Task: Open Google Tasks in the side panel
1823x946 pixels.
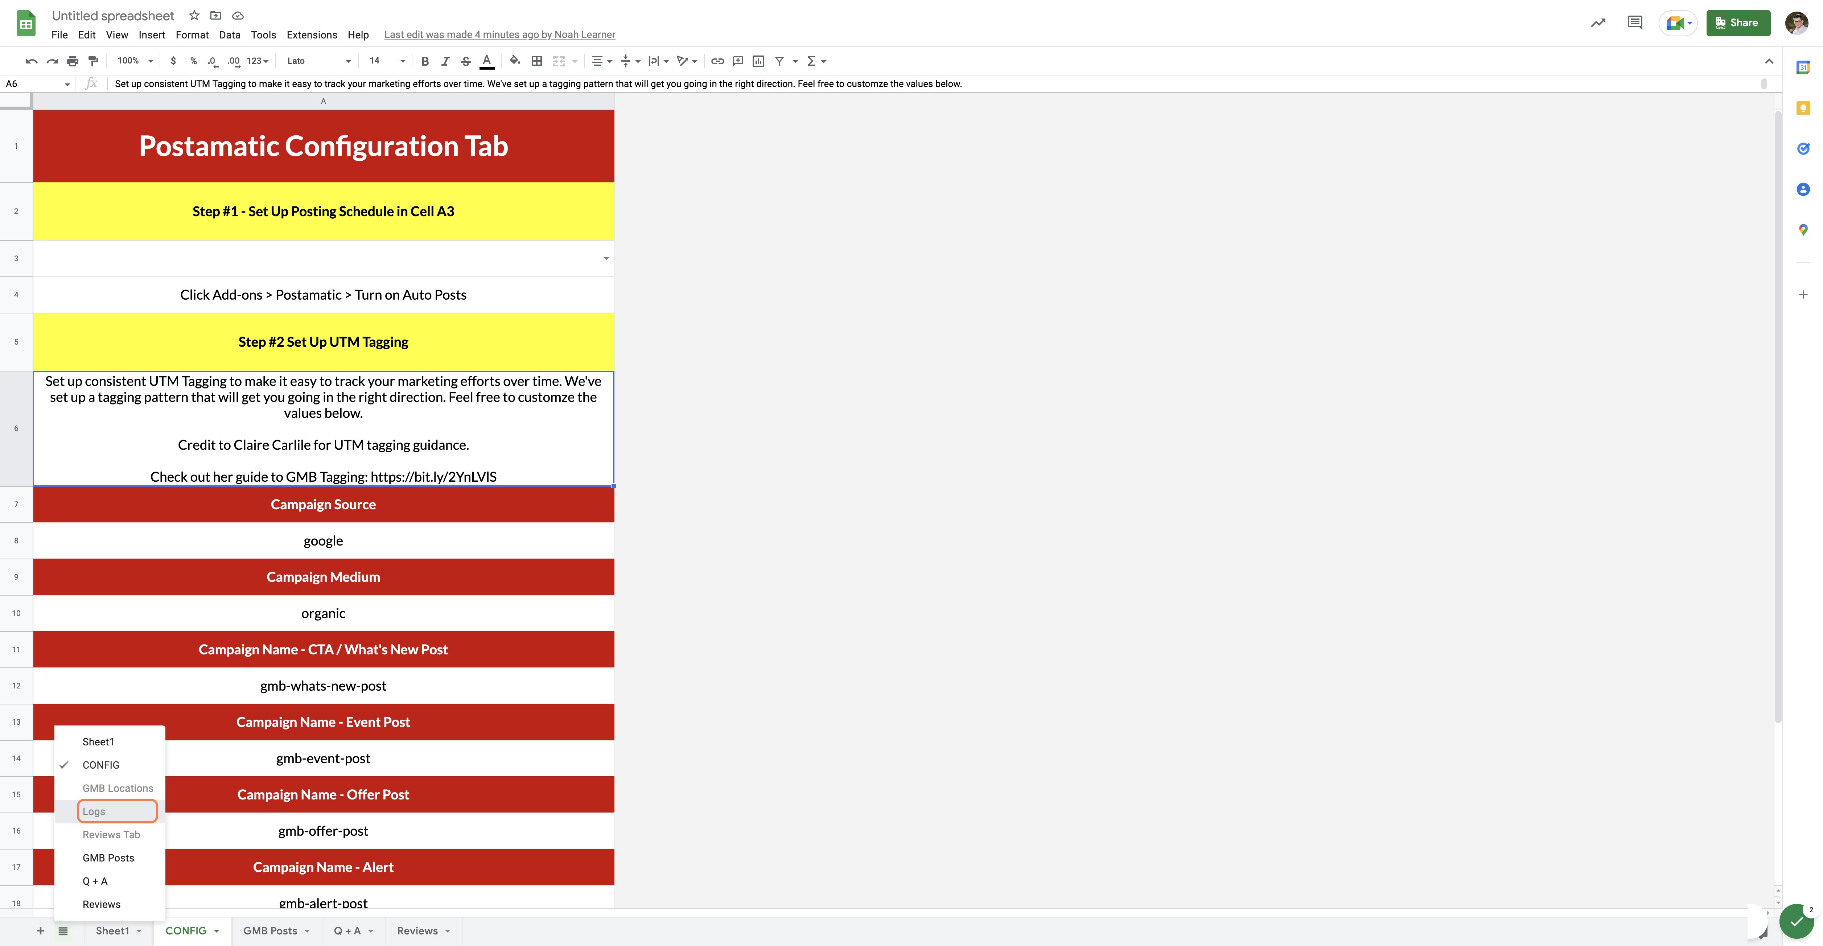Action: pyautogui.click(x=1803, y=149)
